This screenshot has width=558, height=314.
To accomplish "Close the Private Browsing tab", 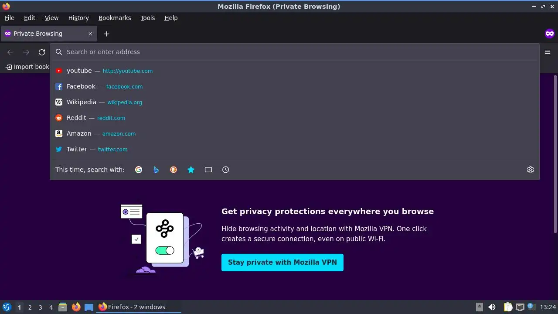I will (x=90, y=34).
